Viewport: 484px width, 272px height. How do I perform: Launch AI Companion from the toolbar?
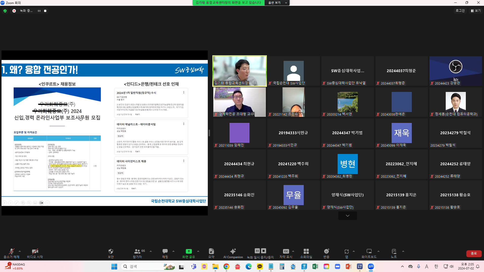pos(233,253)
